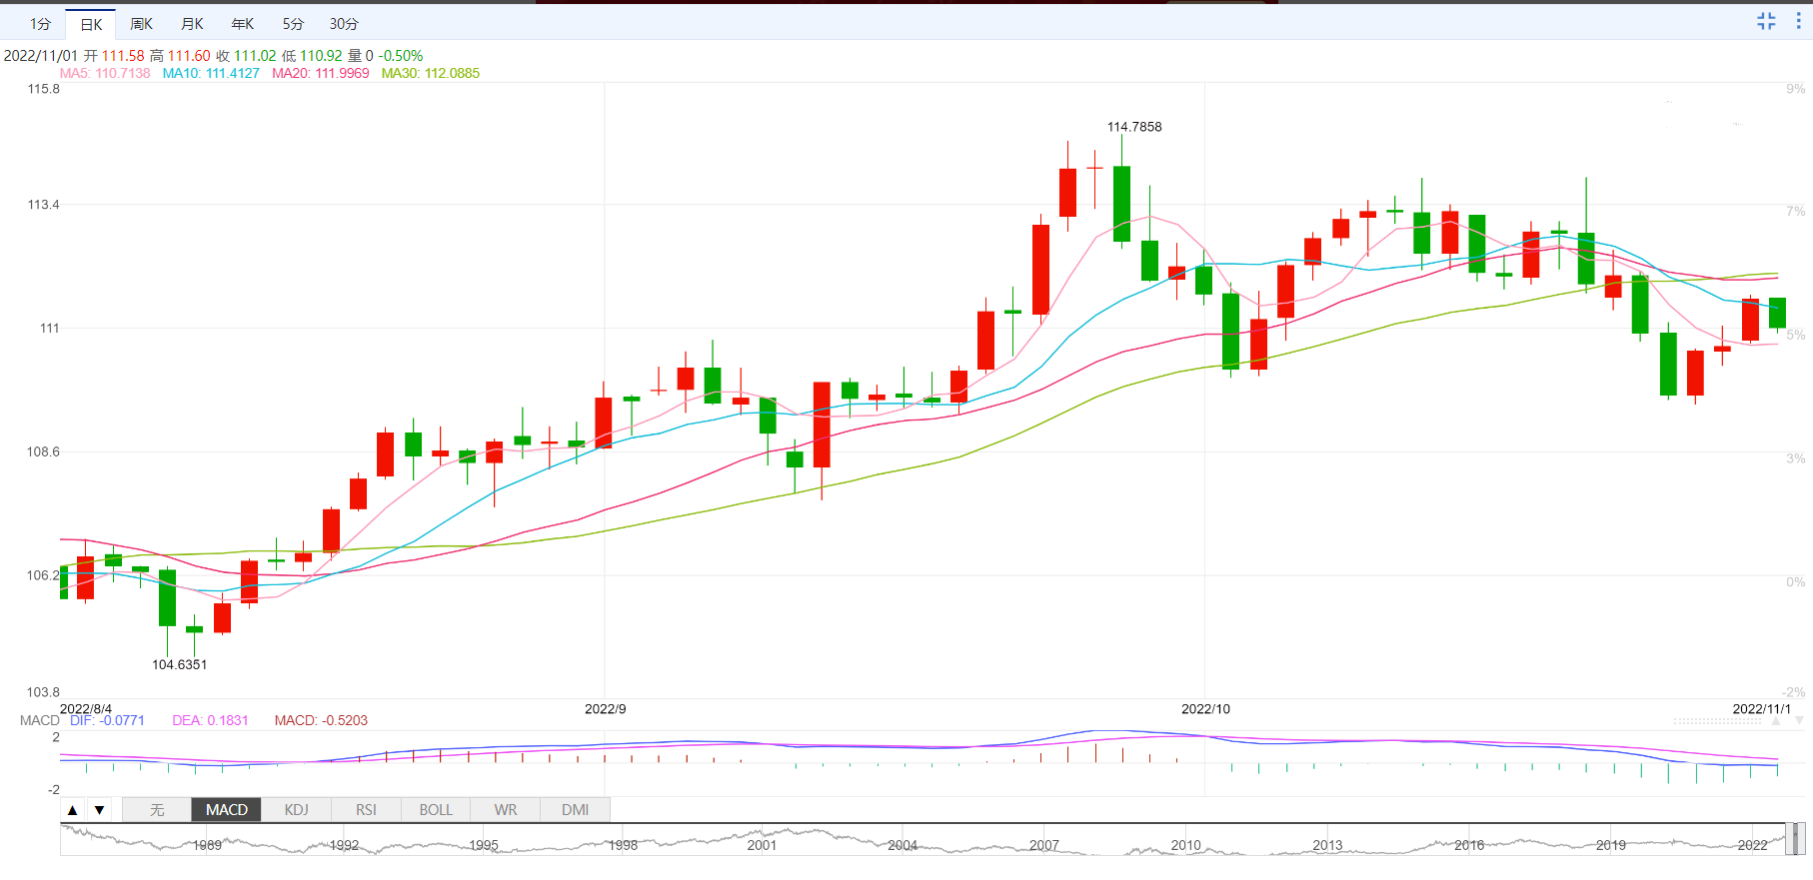This screenshot has width=1813, height=880.
Task: Toggle the RSI indicator on
Action: 366,810
